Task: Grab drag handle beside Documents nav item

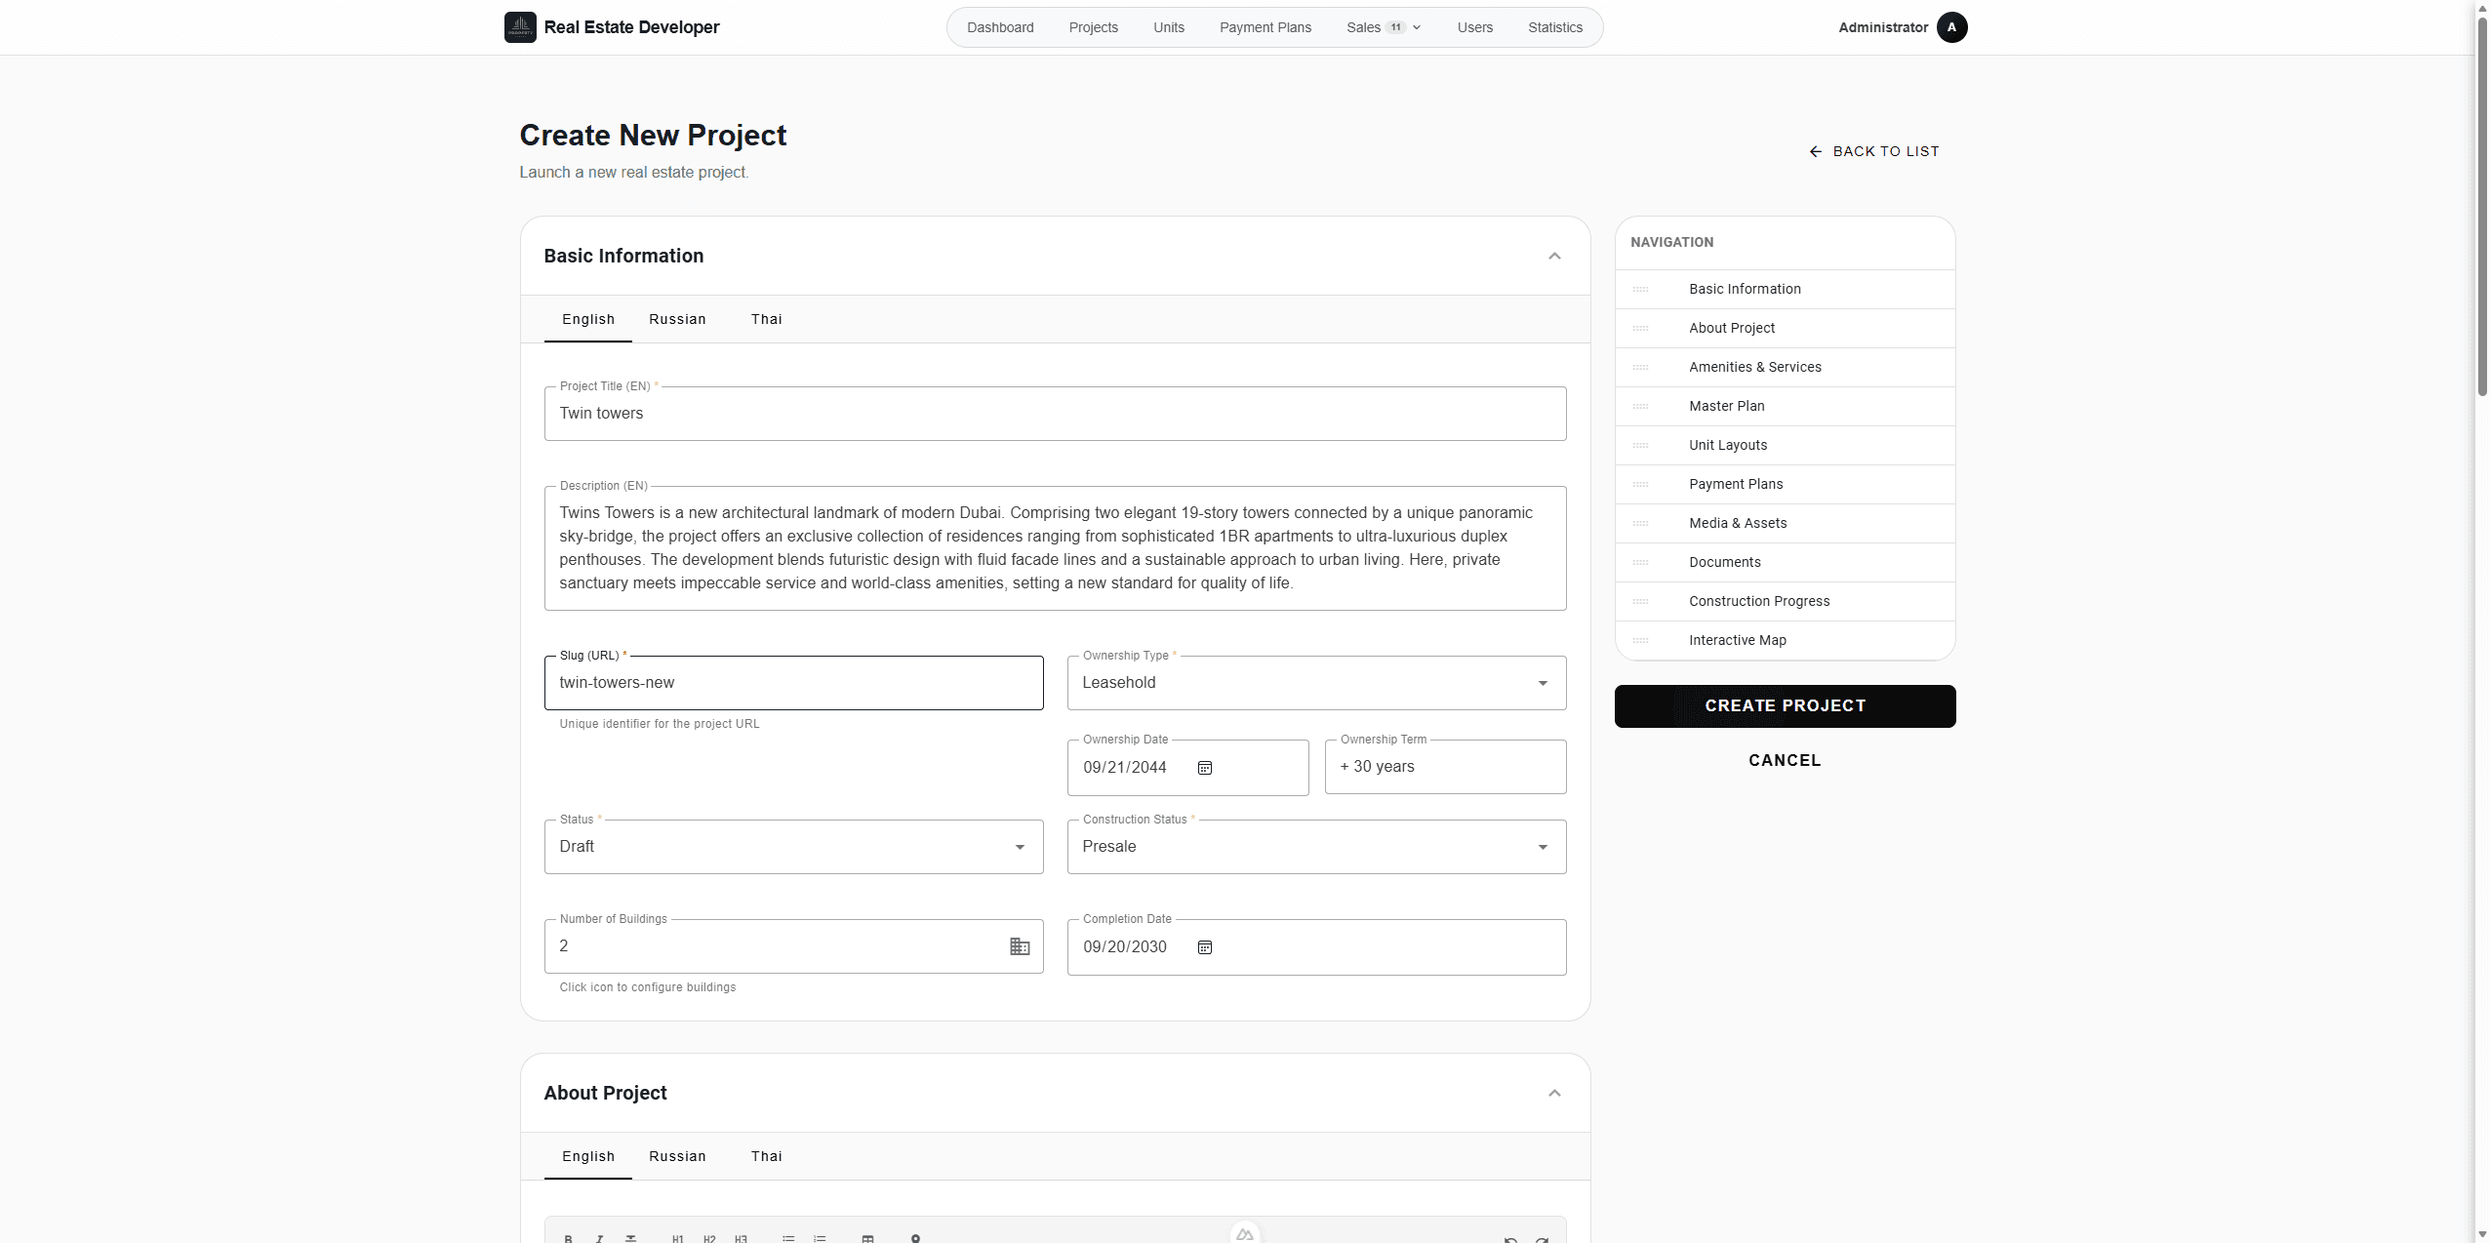Action: click(1641, 562)
